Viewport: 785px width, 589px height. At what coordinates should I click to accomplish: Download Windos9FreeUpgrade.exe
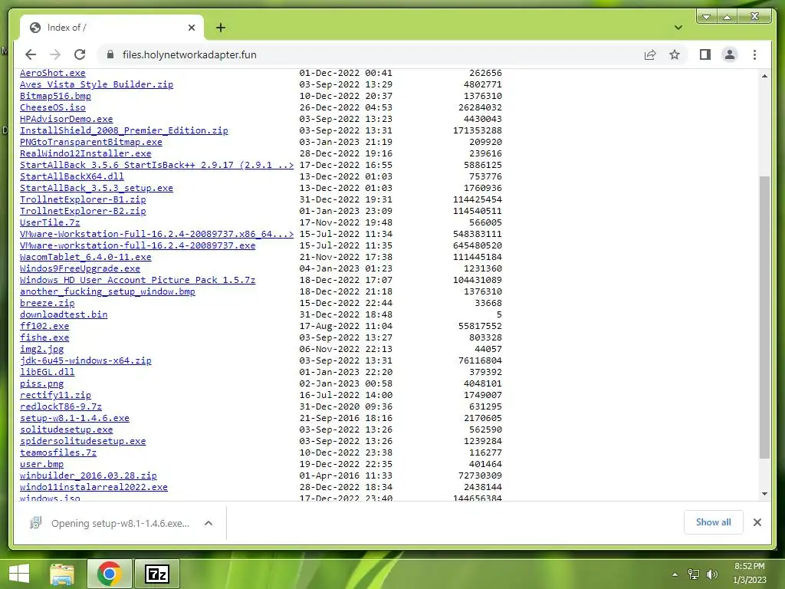80,268
